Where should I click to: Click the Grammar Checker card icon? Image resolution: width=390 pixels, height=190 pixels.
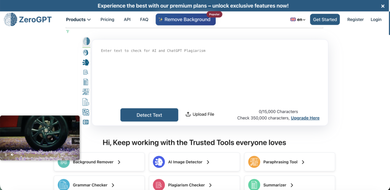[x=64, y=185]
